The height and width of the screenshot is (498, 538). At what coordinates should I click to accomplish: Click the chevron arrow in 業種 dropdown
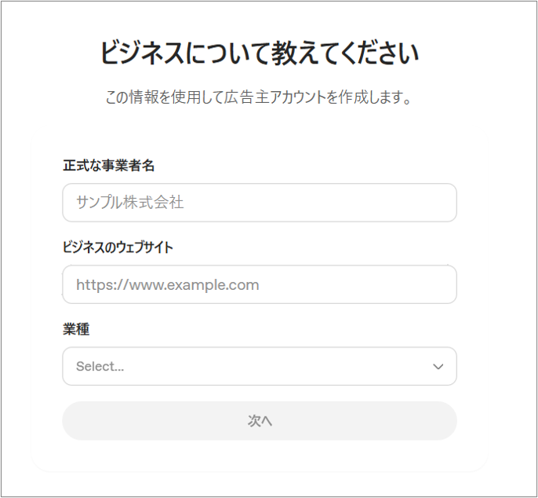click(438, 366)
